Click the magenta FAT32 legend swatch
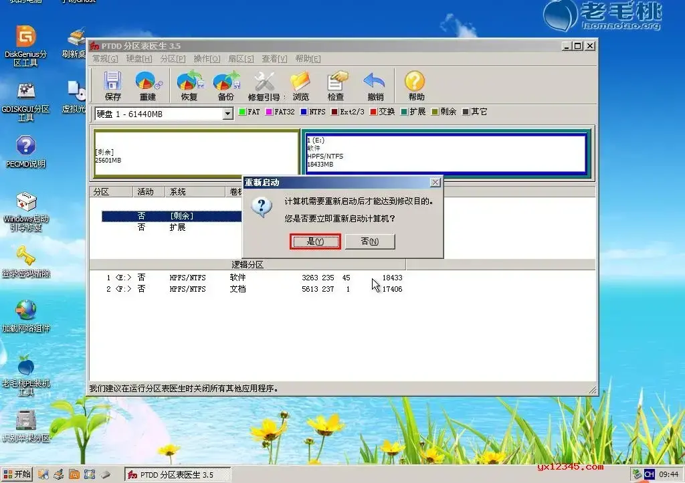This screenshot has width=685, height=483. tap(269, 112)
